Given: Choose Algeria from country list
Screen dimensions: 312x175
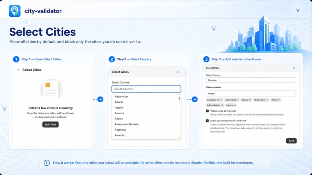Looking at the screenshot, I should (119, 108).
